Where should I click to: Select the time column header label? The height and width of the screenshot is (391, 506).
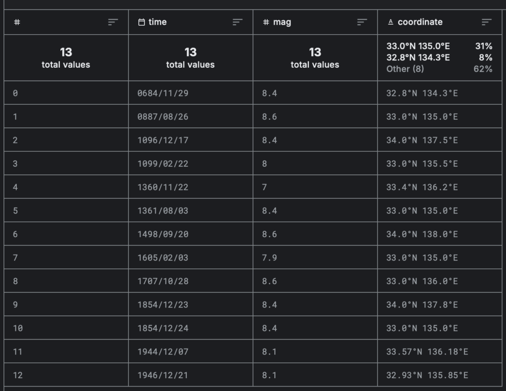pyautogui.click(x=158, y=22)
